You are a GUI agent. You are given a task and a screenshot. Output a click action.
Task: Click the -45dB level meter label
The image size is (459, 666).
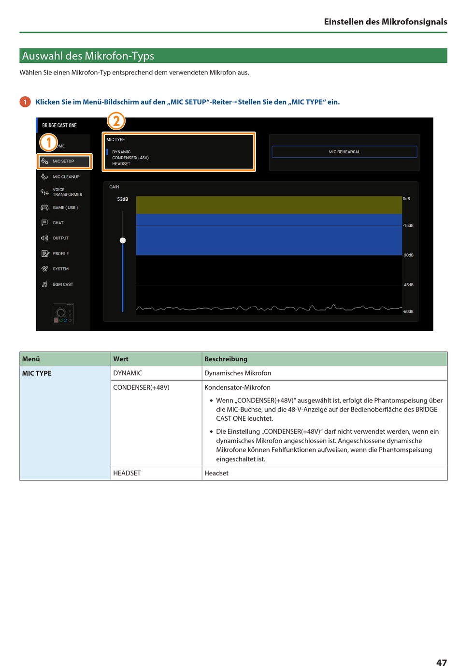click(x=408, y=285)
